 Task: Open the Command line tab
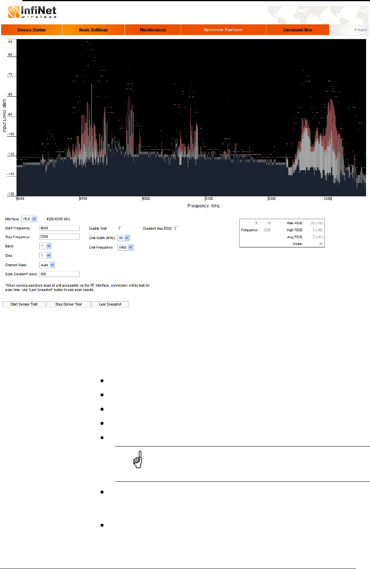click(298, 30)
